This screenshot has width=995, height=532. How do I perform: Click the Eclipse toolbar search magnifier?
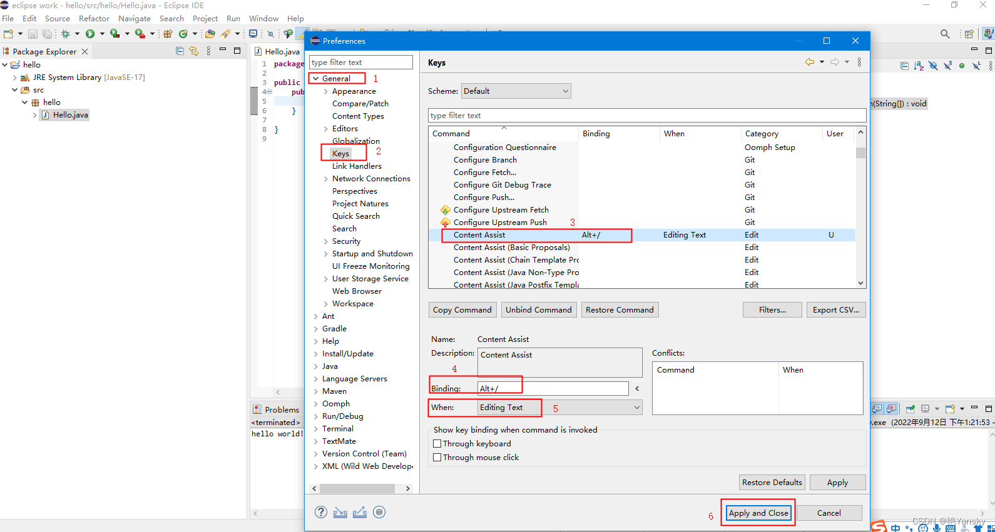pyautogui.click(x=945, y=34)
